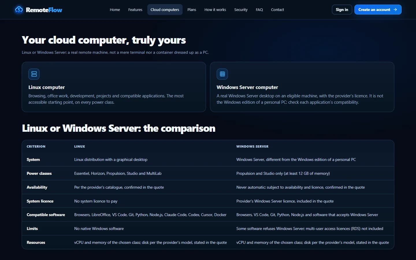The height and width of the screenshot is (260, 416).
Task: Click 'No native Windows software' cell
Action: (x=99, y=229)
